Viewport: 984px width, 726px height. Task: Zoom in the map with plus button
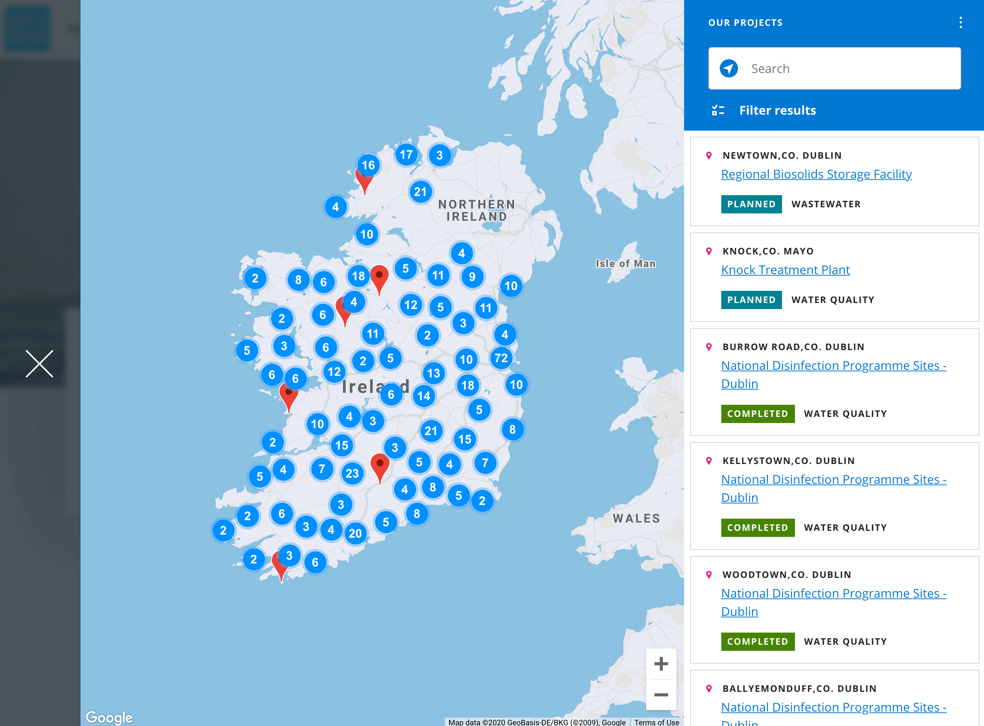pyautogui.click(x=661, y=664)
